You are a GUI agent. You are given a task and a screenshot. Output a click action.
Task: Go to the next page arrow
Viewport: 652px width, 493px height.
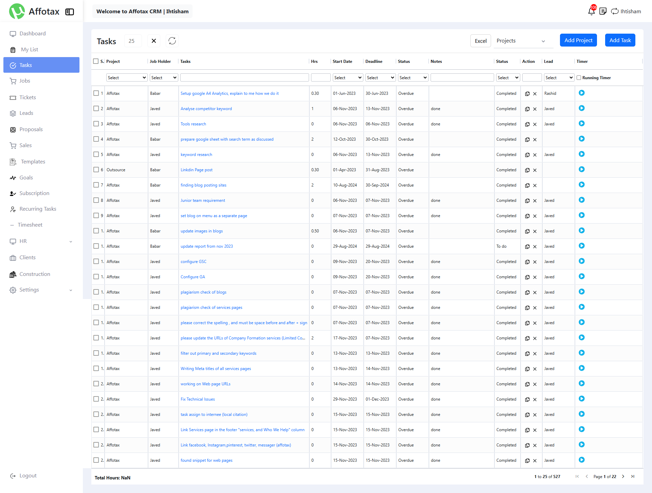pyautogui.click(x=623, y=476)
